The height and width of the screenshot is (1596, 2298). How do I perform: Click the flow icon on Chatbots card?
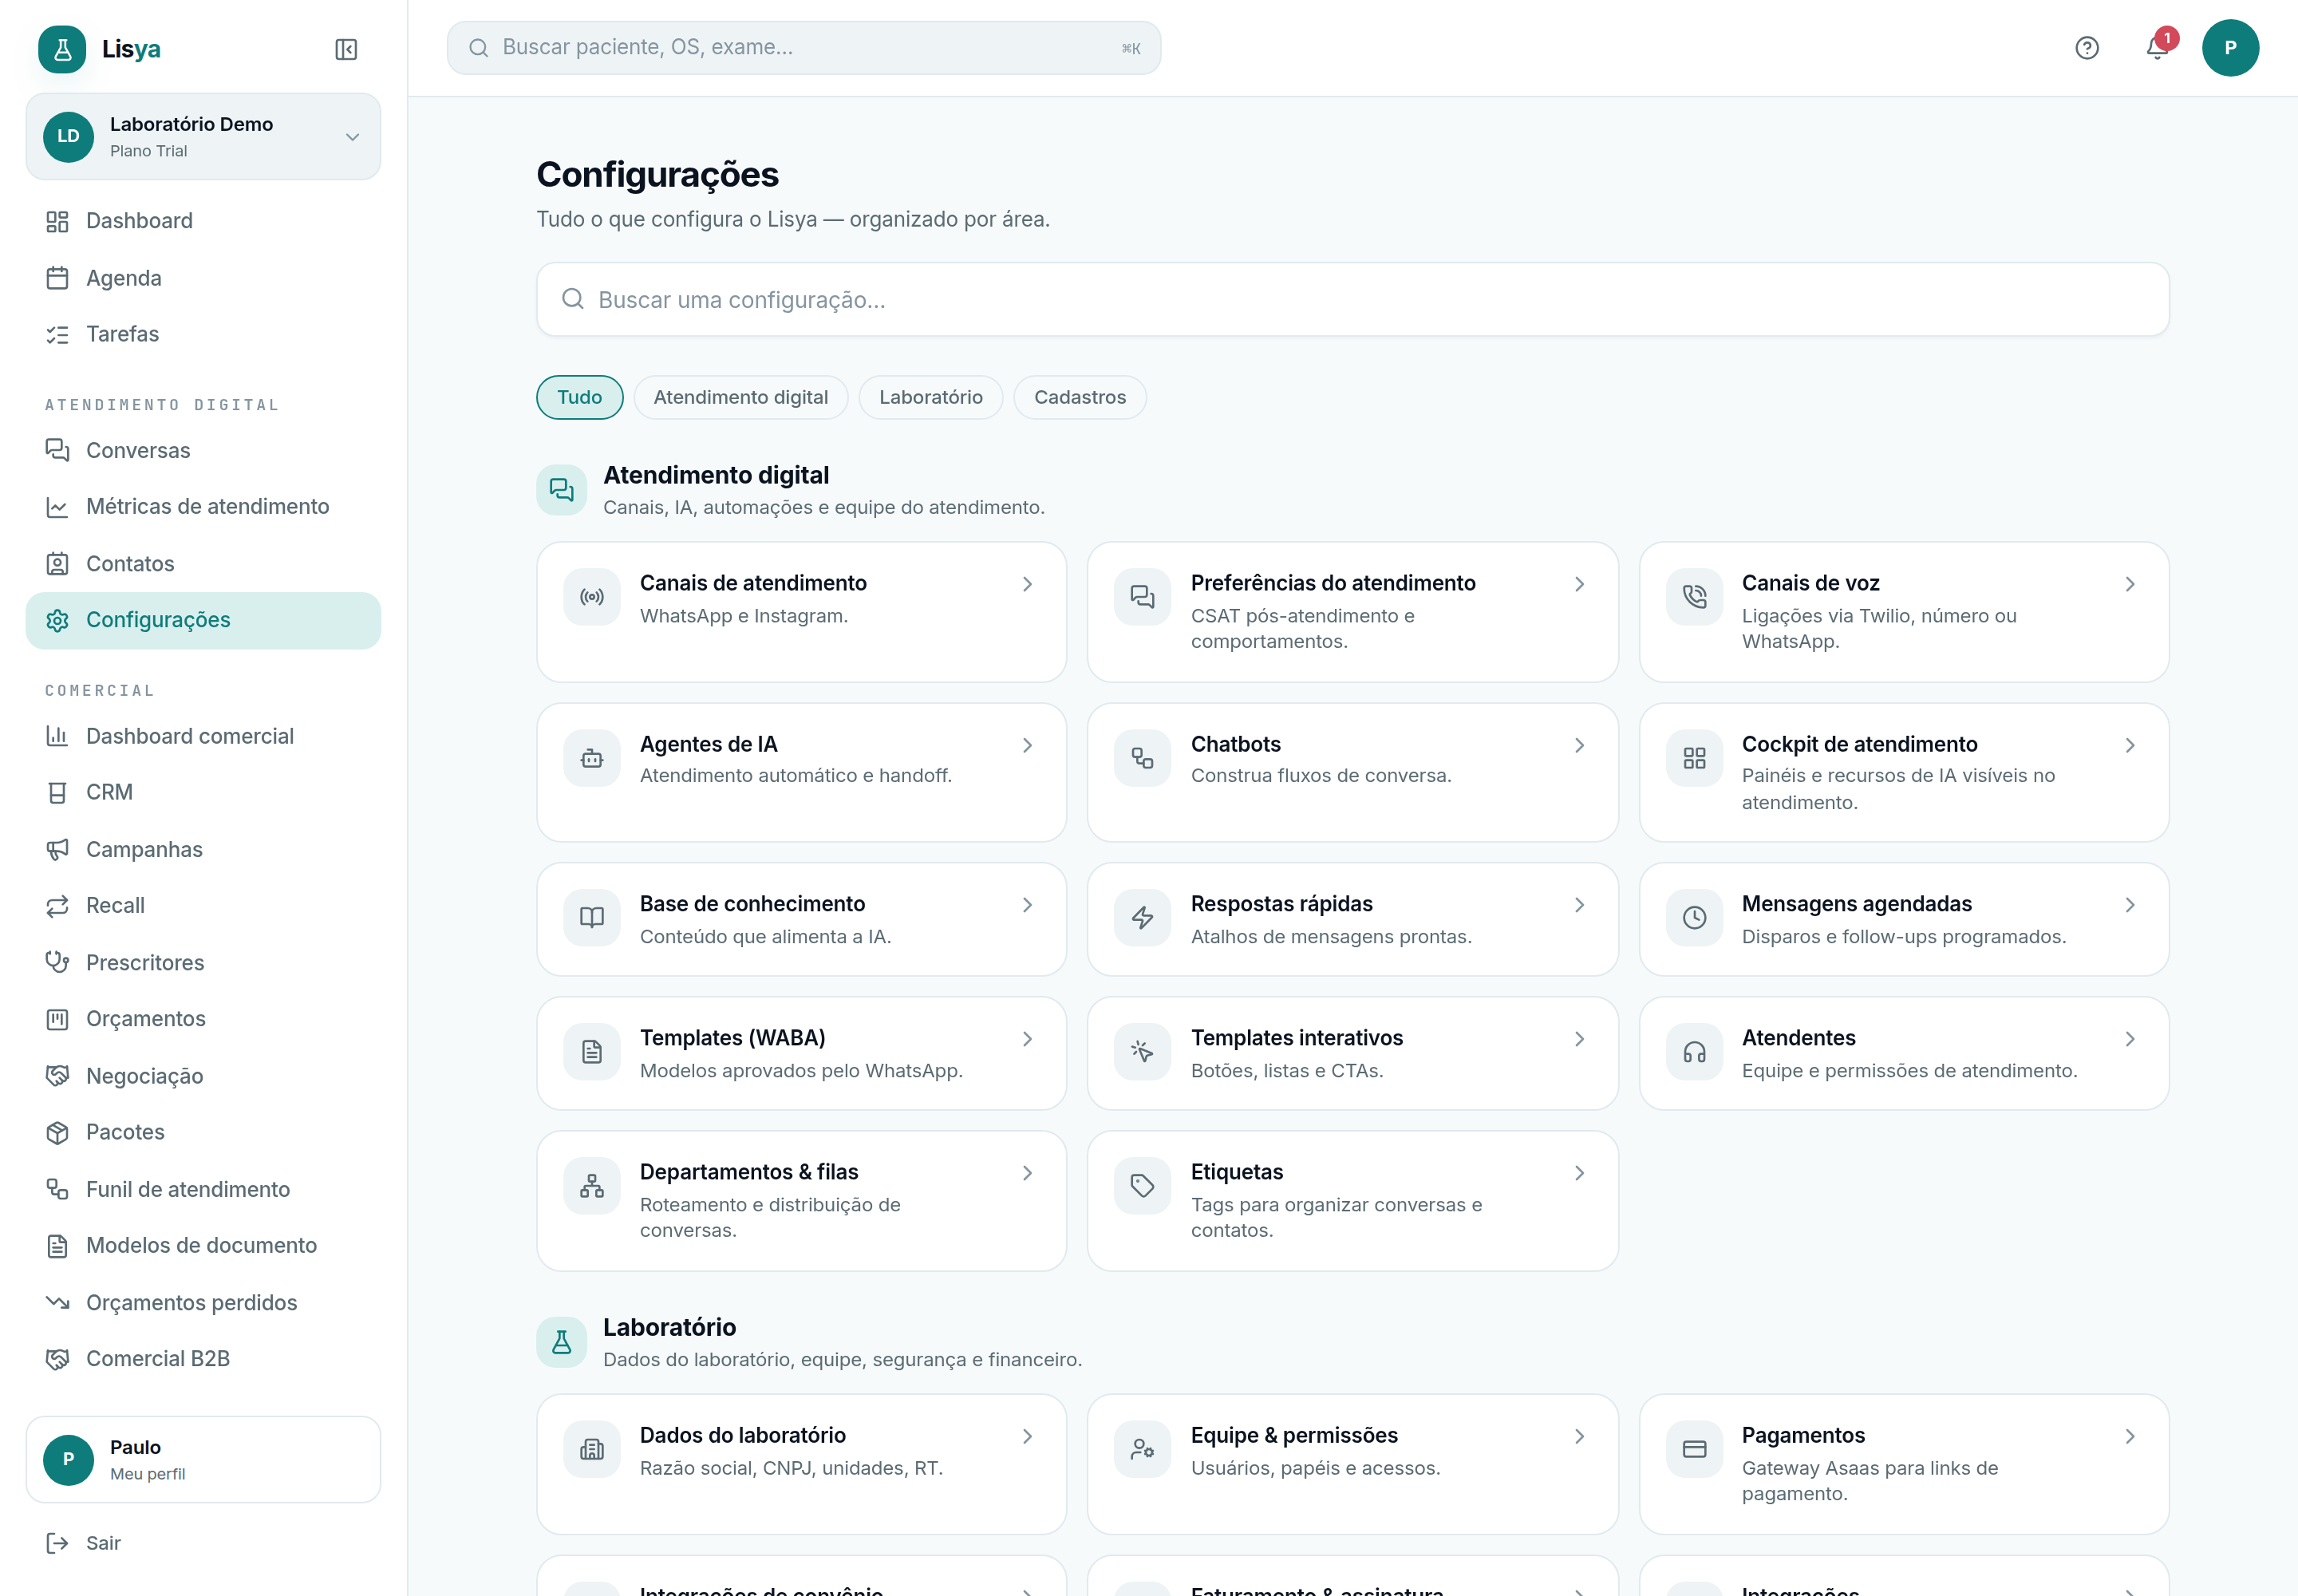(1142, 758)
